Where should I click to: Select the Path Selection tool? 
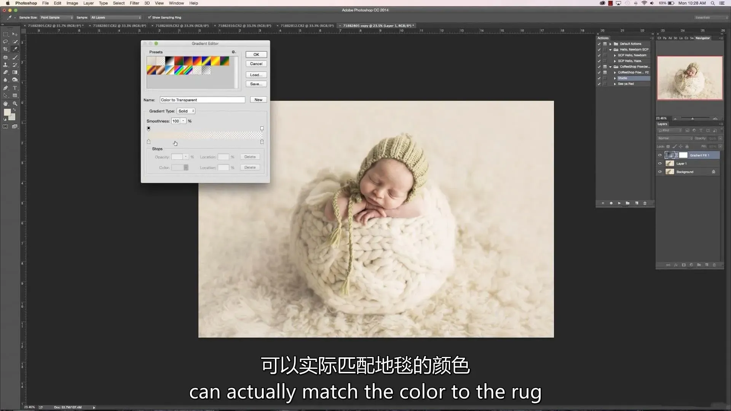coord(5,96)
